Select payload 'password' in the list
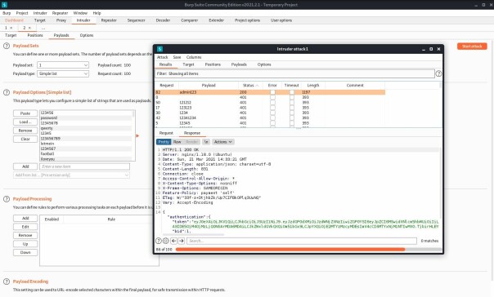The width and height of the screenshot is (494, 297). point(86,117)
